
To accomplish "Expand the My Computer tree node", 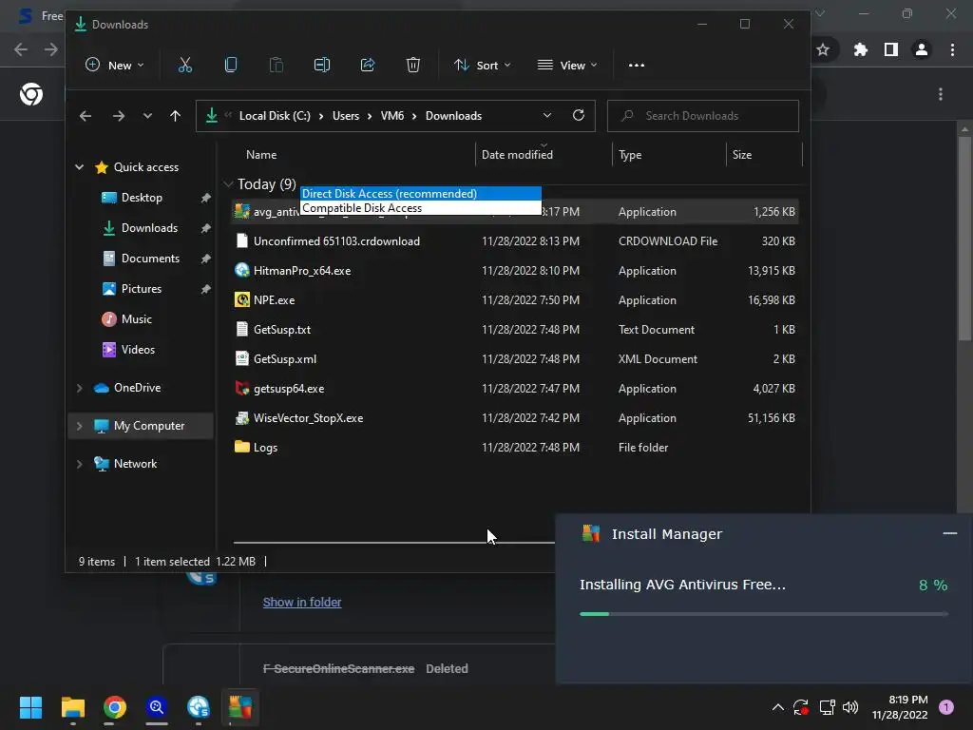I will [80, 426].
